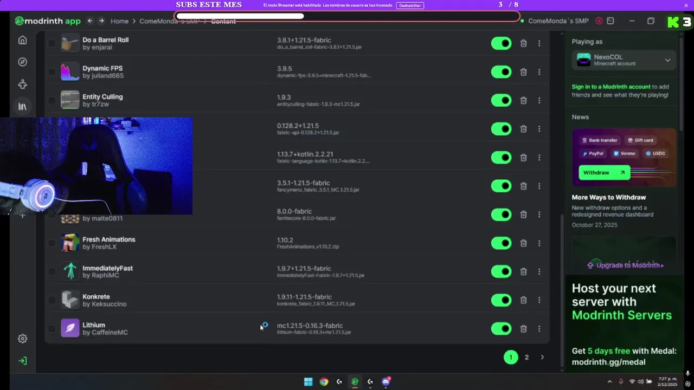
Task: Delete the Konkrete mod
Action: [523, 300]
